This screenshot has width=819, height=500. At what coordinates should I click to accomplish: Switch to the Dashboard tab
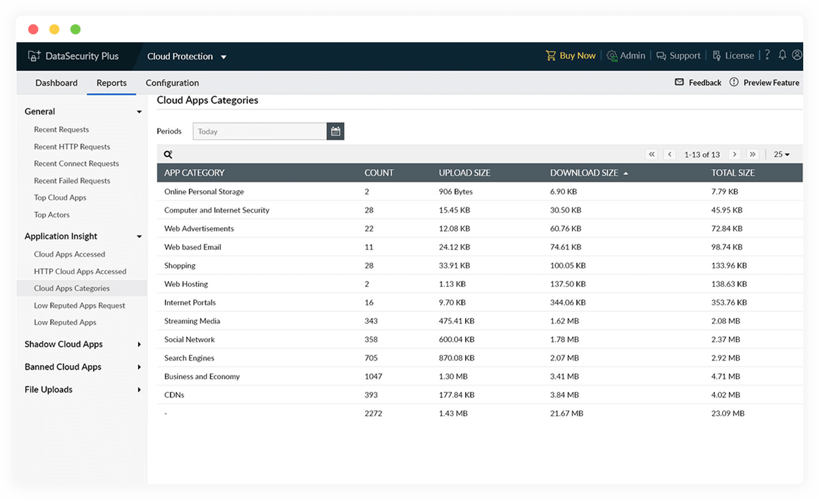tap(57, 83)
